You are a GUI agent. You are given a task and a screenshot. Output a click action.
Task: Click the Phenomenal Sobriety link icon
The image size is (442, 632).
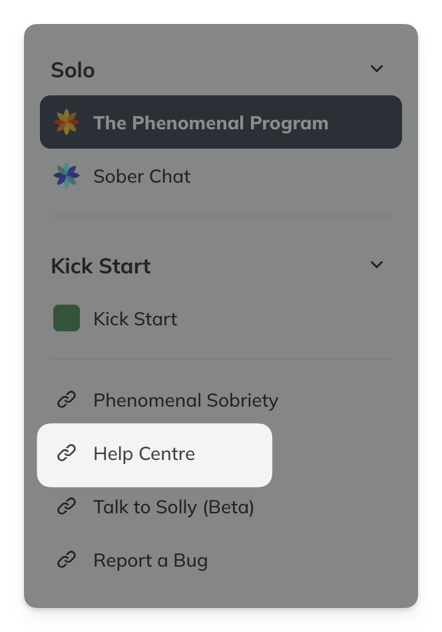[x=67, y=400]
